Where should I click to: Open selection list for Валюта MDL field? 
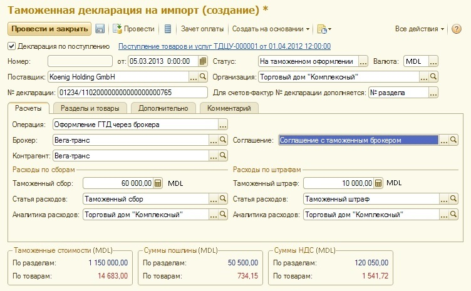click(x=433, y=61)
